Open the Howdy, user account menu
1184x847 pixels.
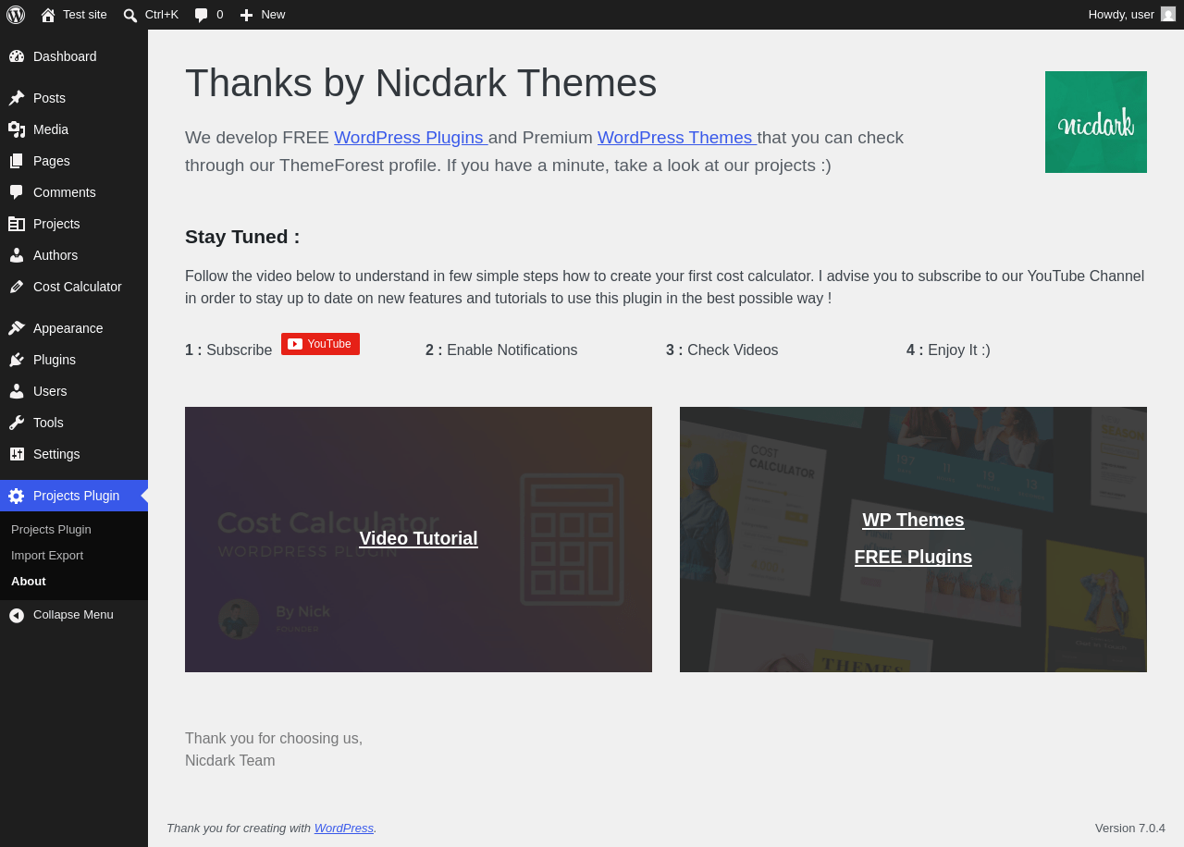(1131, 15)
